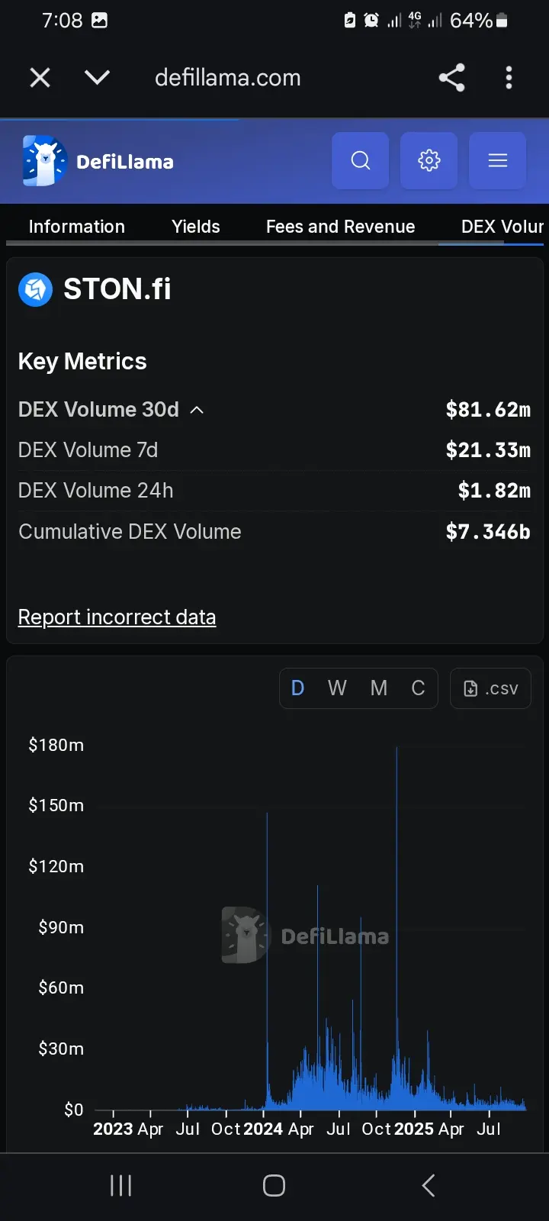This screenshot has height=1221, width=549.
Task: Tap the battery indicator in status bar
Action: click(x=502, y=21)
